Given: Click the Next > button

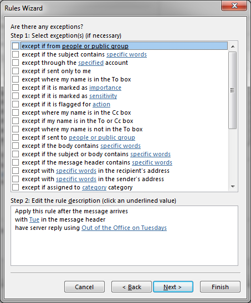Looking at the screenshot, I should coord(173,287).
